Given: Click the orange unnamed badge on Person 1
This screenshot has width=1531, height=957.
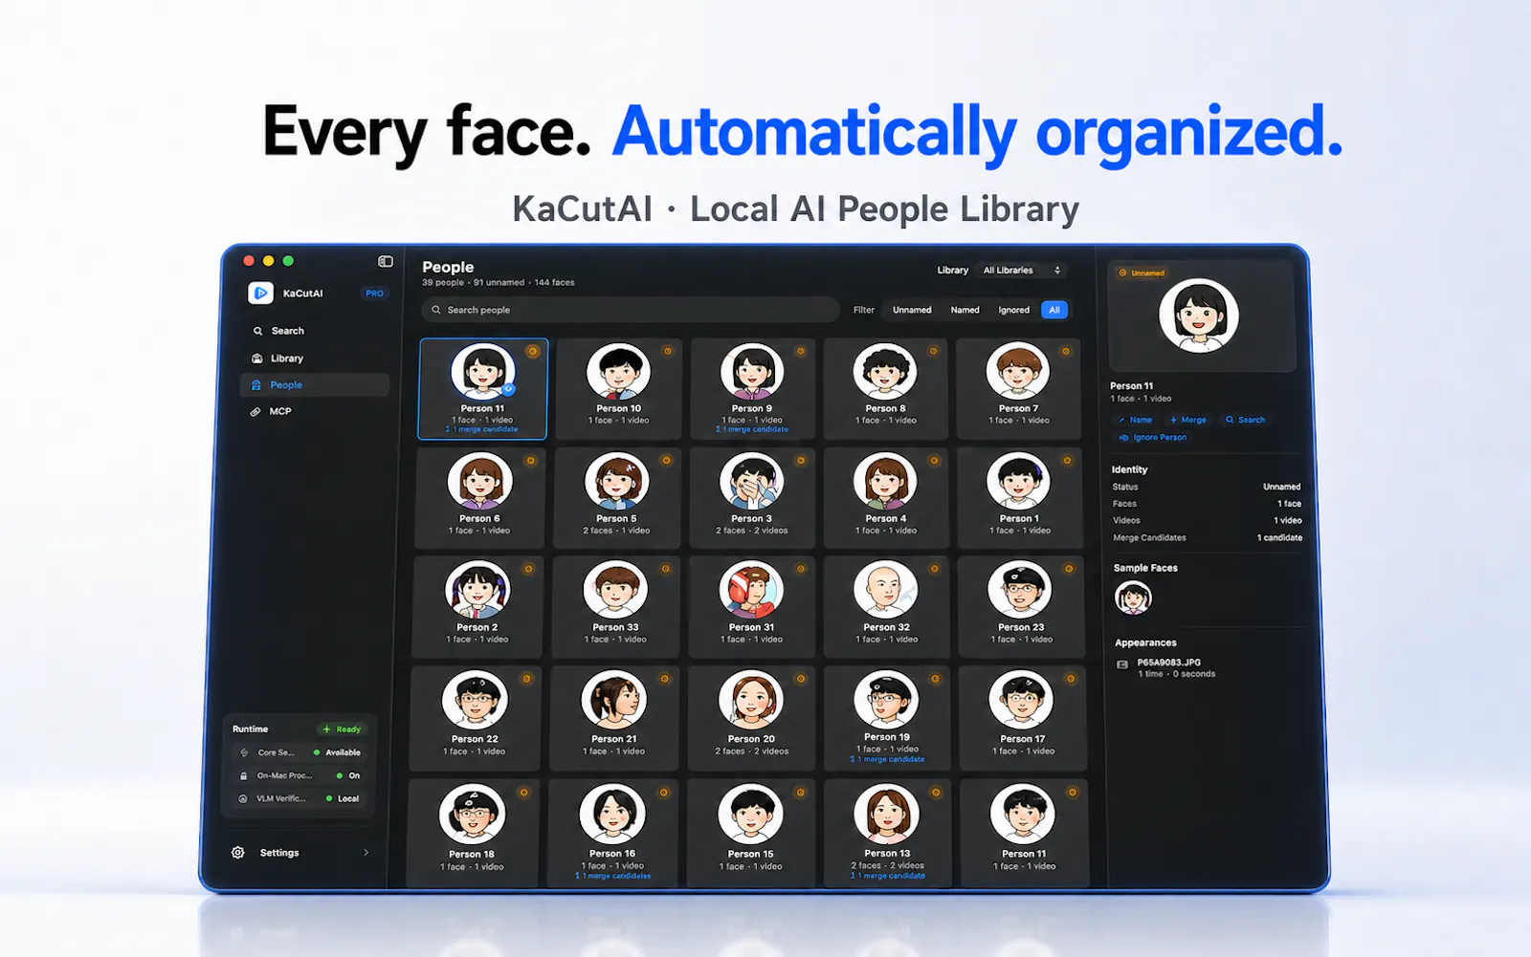Looking at the screenshot, I should [1067, 461].
